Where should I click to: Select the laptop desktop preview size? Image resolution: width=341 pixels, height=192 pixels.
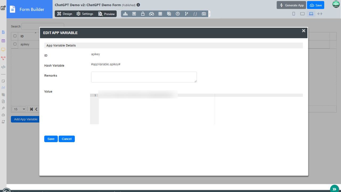click(x=311, y=14)
